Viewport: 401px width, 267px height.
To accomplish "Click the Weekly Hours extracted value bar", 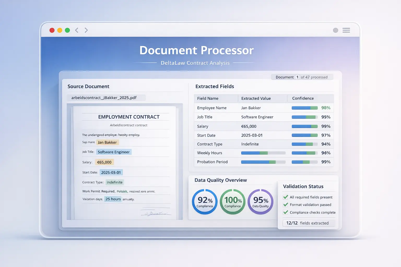I will click(x=263, y=153).
